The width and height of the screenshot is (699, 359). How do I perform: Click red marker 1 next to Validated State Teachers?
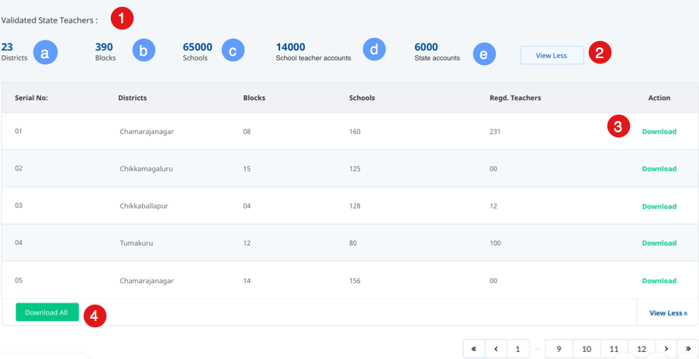click(122, 17)
